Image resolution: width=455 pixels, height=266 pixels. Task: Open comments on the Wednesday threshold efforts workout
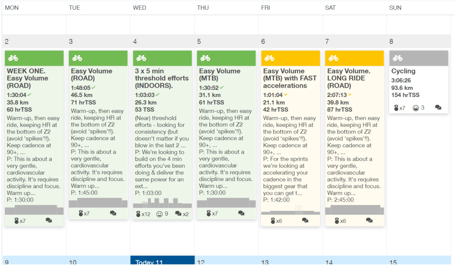182,214
